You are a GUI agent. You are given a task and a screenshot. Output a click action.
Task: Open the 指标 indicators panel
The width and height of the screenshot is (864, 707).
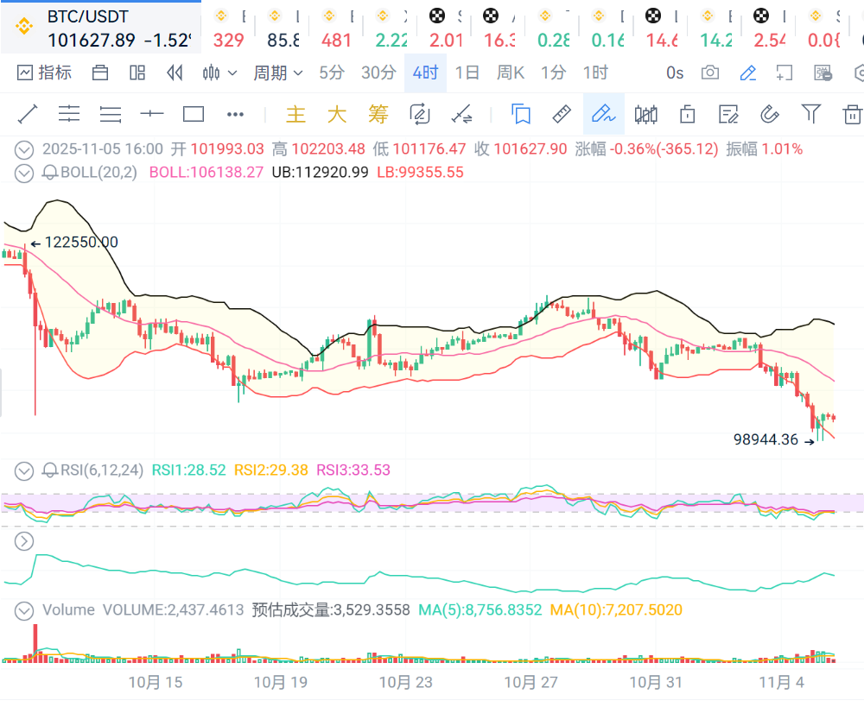44,73
